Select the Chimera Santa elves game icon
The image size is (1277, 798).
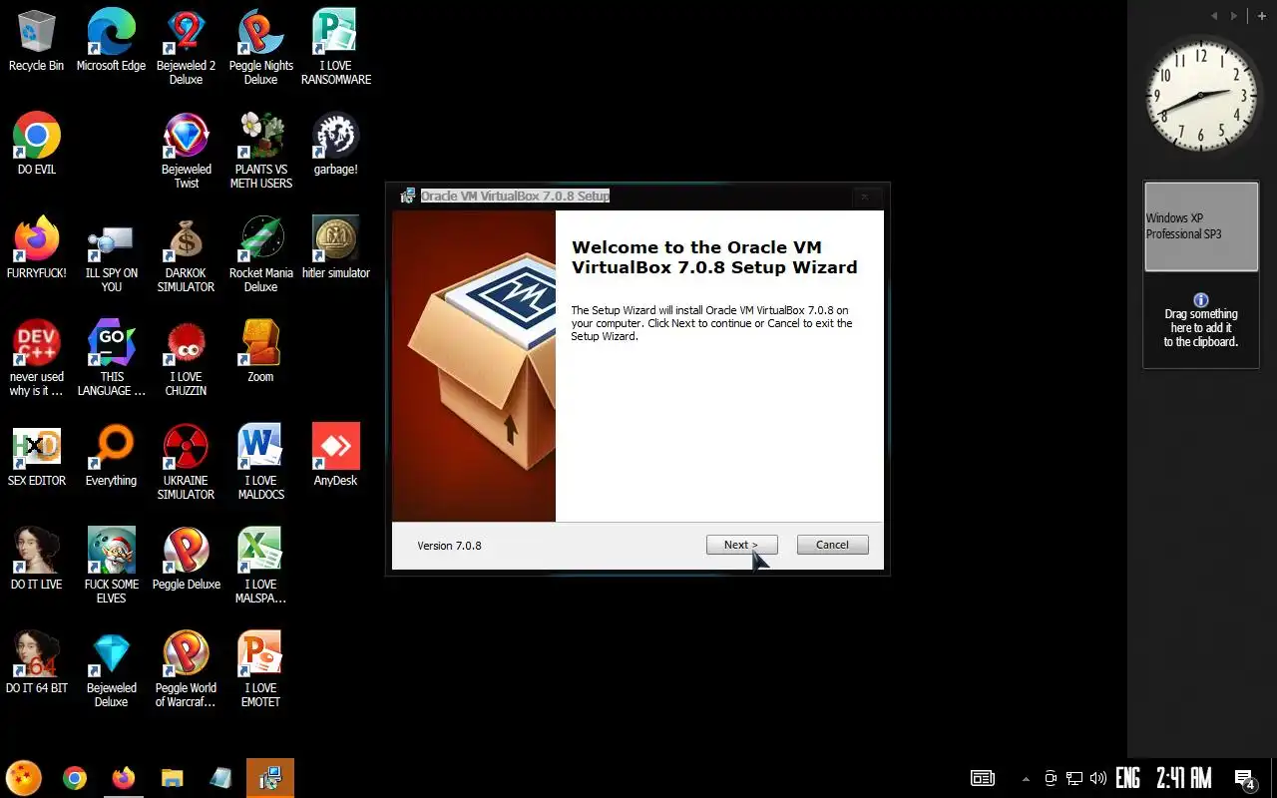(111, 566)
